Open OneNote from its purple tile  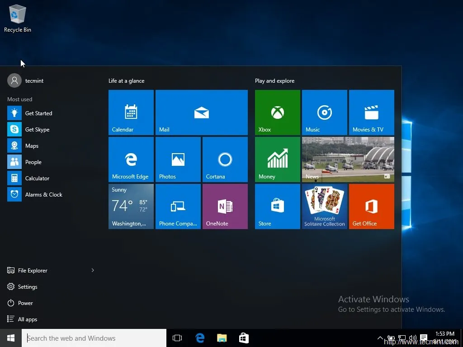[x=225, y=206]
